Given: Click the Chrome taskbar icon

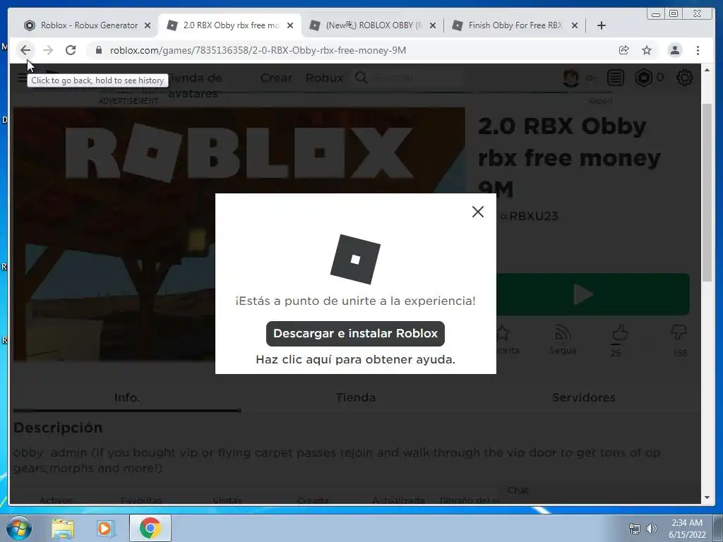Looking at the screenshot, I should point(150,528).
